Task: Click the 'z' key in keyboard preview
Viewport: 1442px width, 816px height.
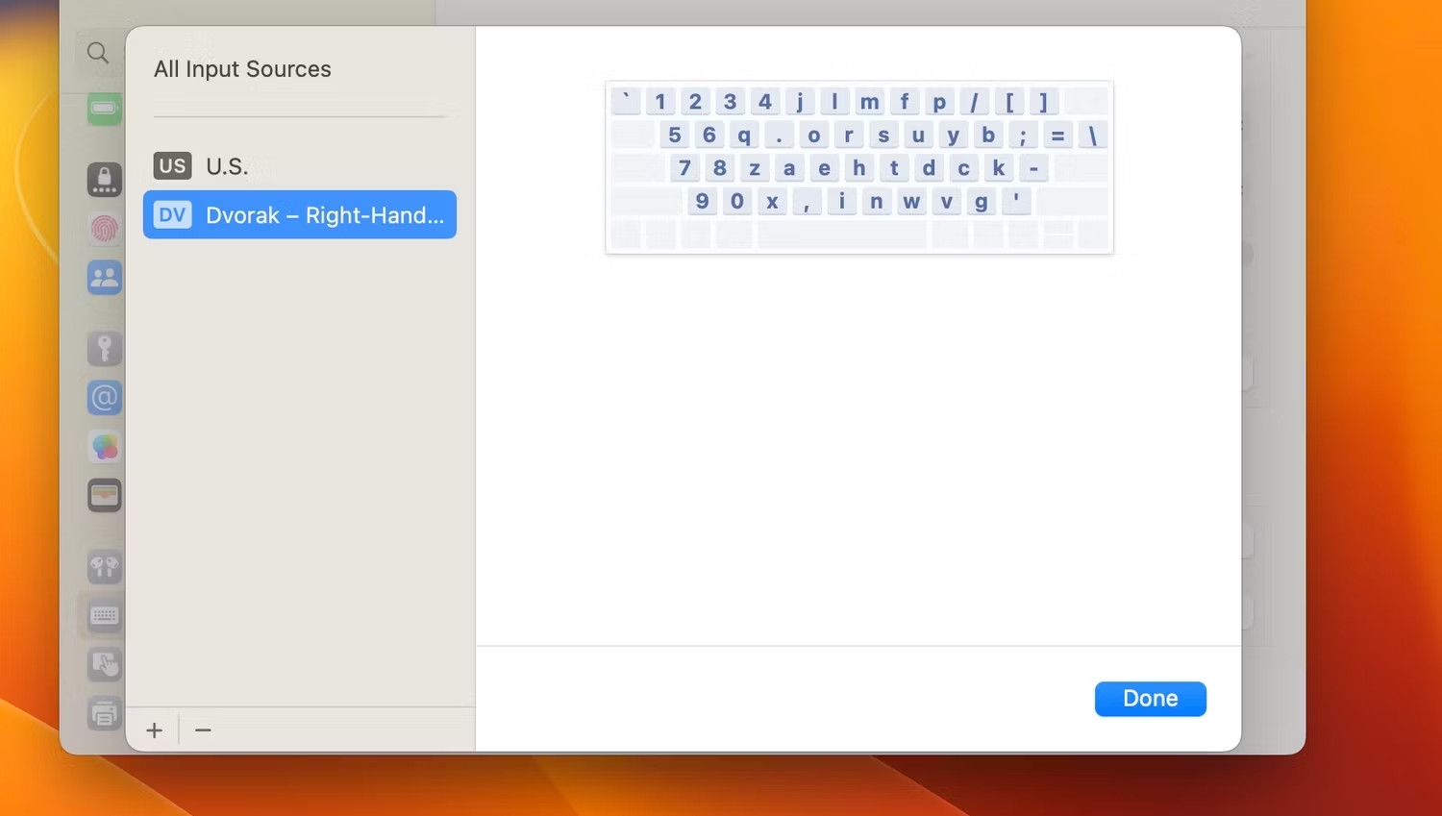Action: click(755, 168)
